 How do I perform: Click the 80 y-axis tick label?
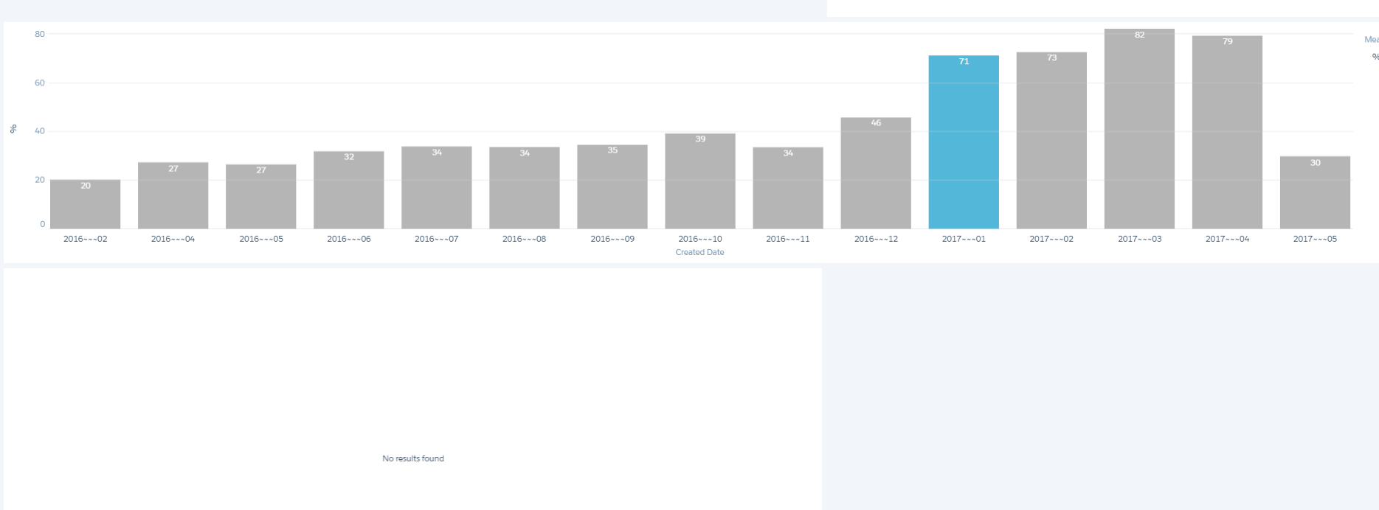[40, 34]
